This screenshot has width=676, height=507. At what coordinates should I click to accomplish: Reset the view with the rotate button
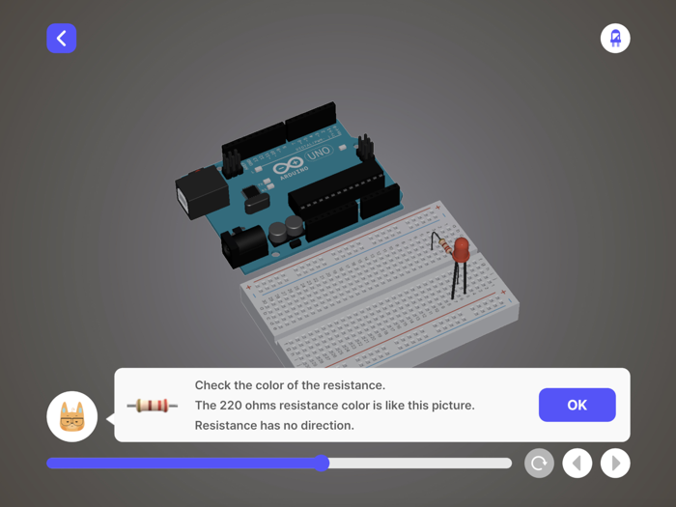click(539, 464)
